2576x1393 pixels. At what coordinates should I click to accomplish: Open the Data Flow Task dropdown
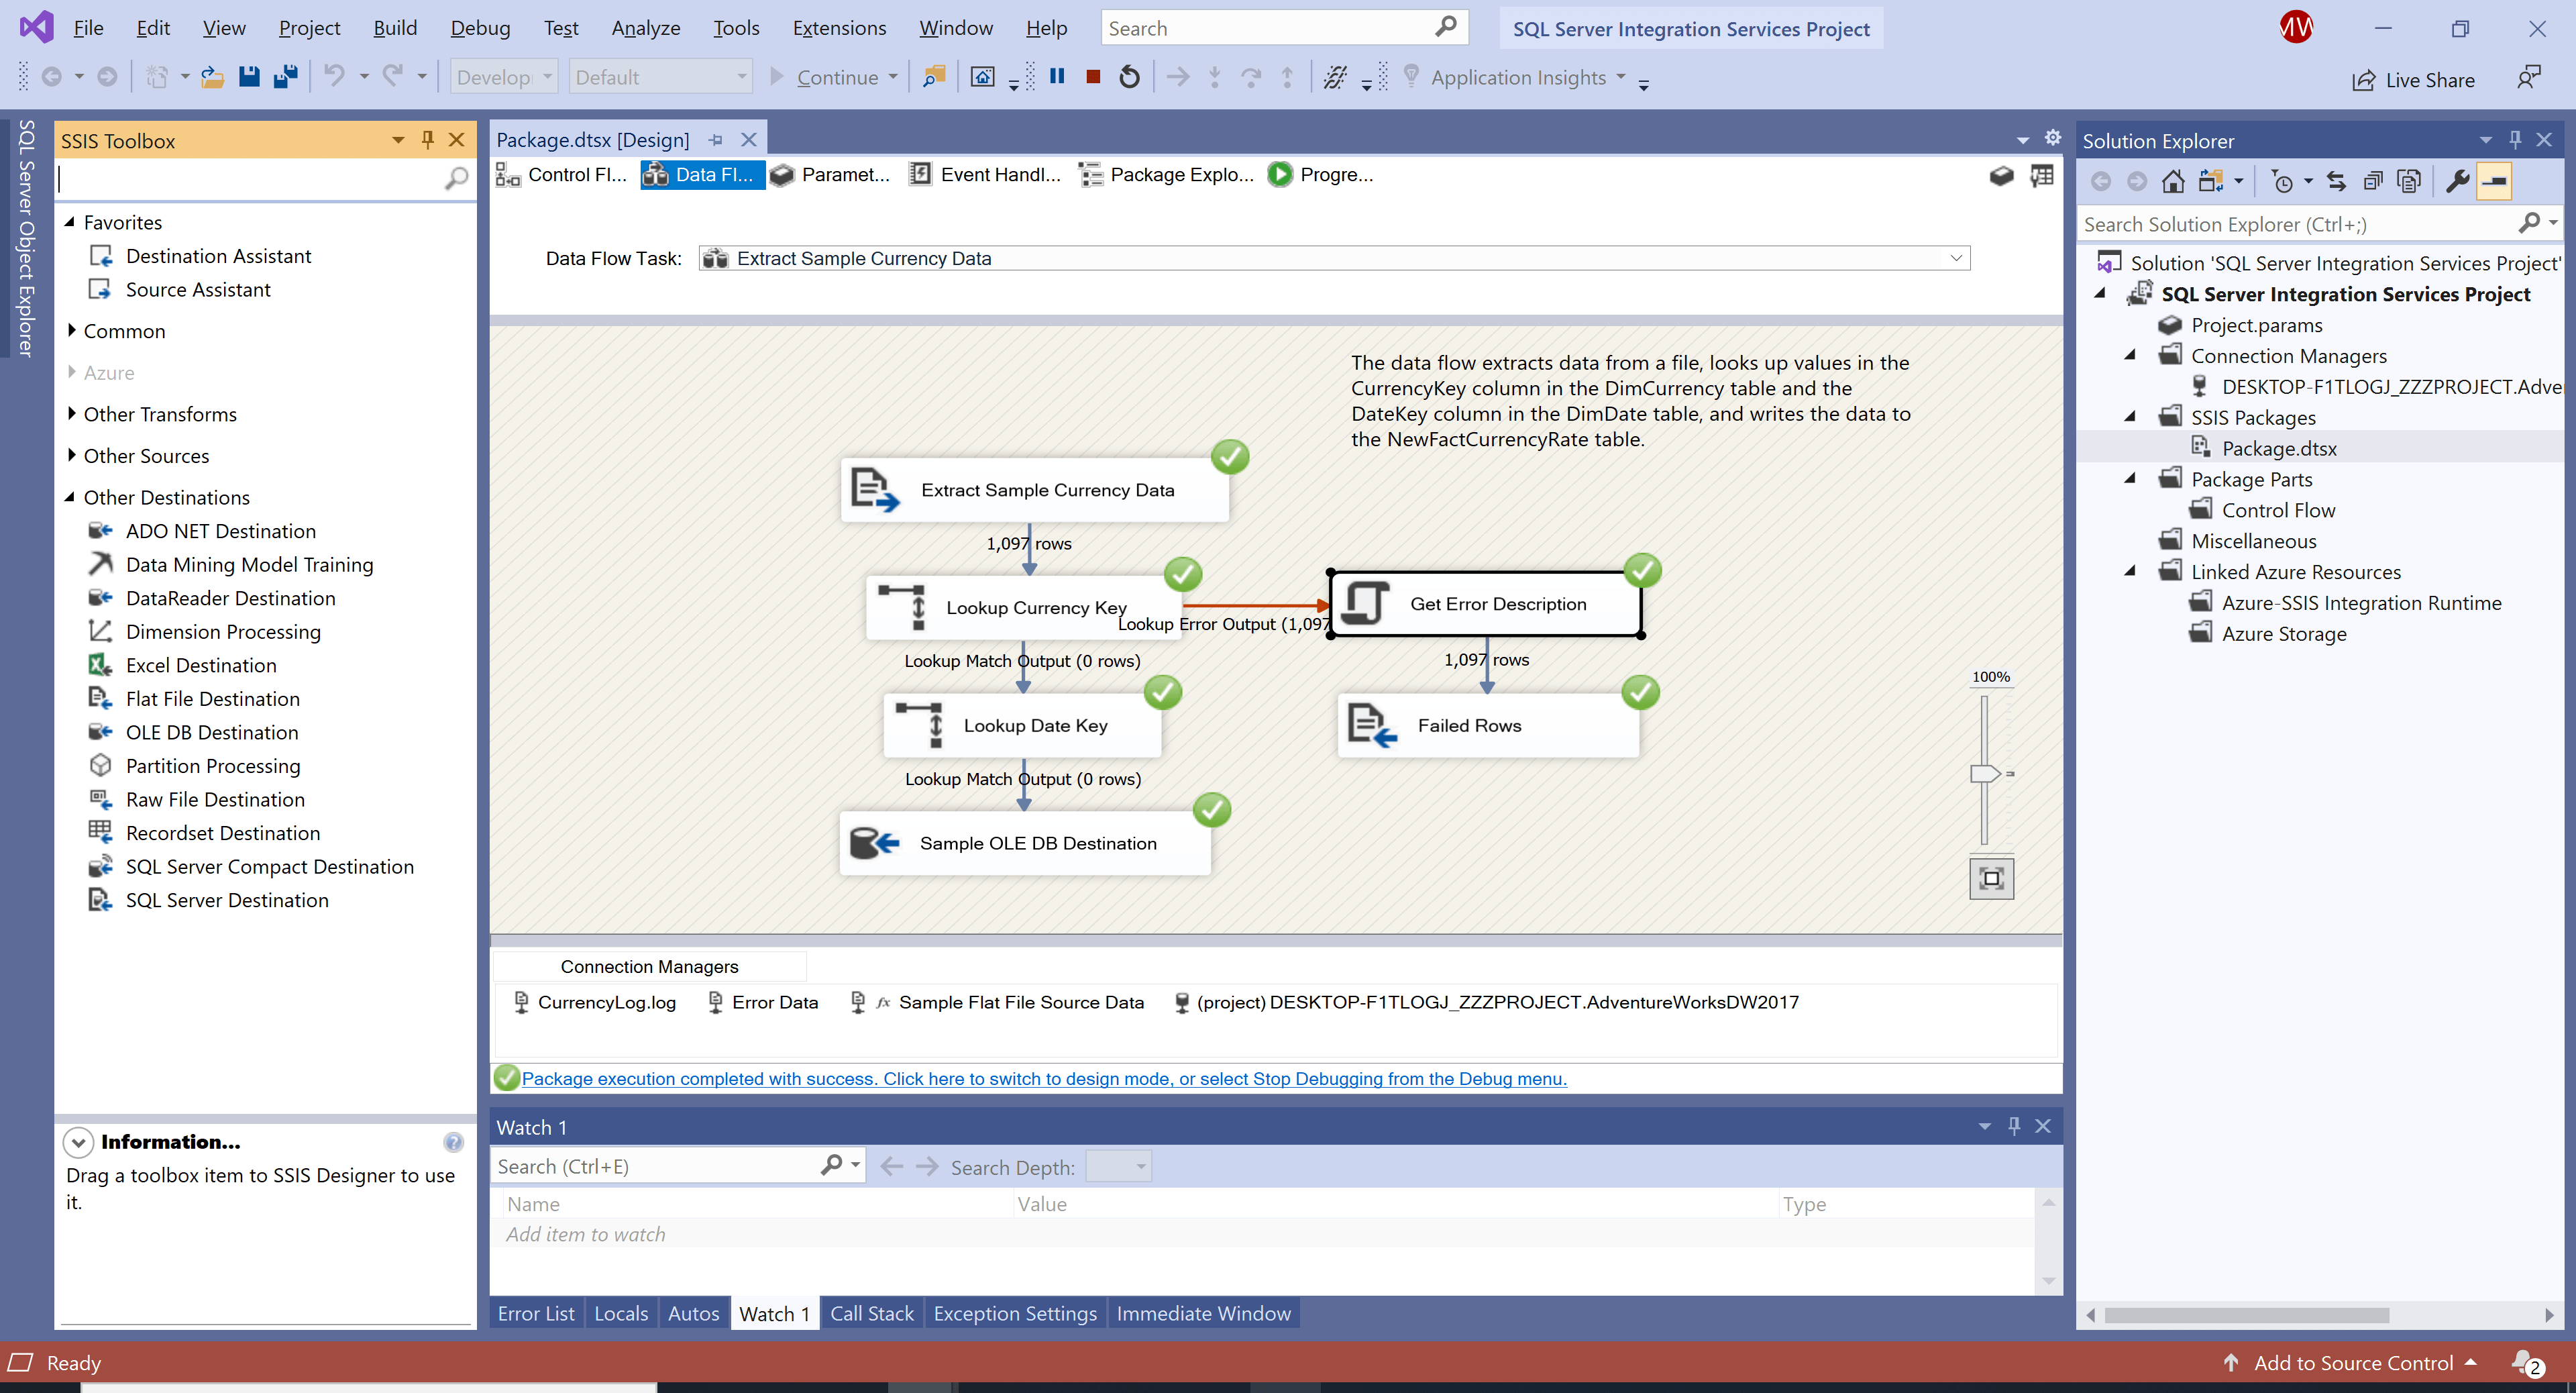(1955, 258)
